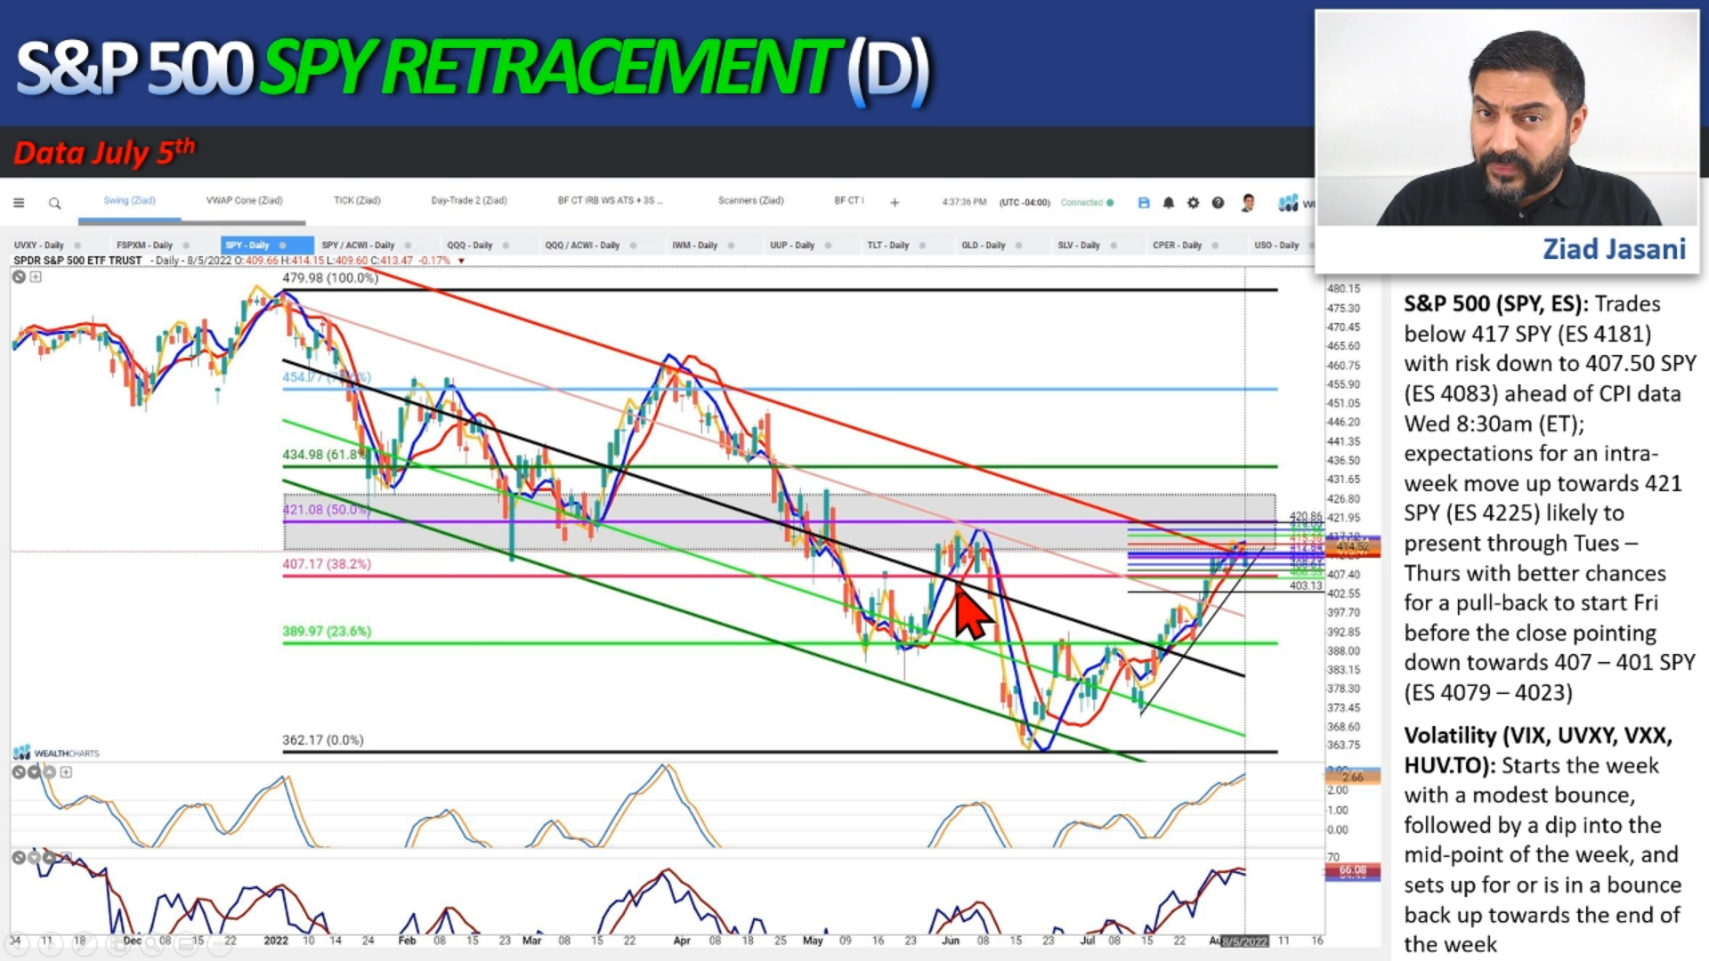Image resolution: width=1709 pixels, height=961 pixels.
Task: Open the help question mark icon
Action: click(x=1218, y=203)
